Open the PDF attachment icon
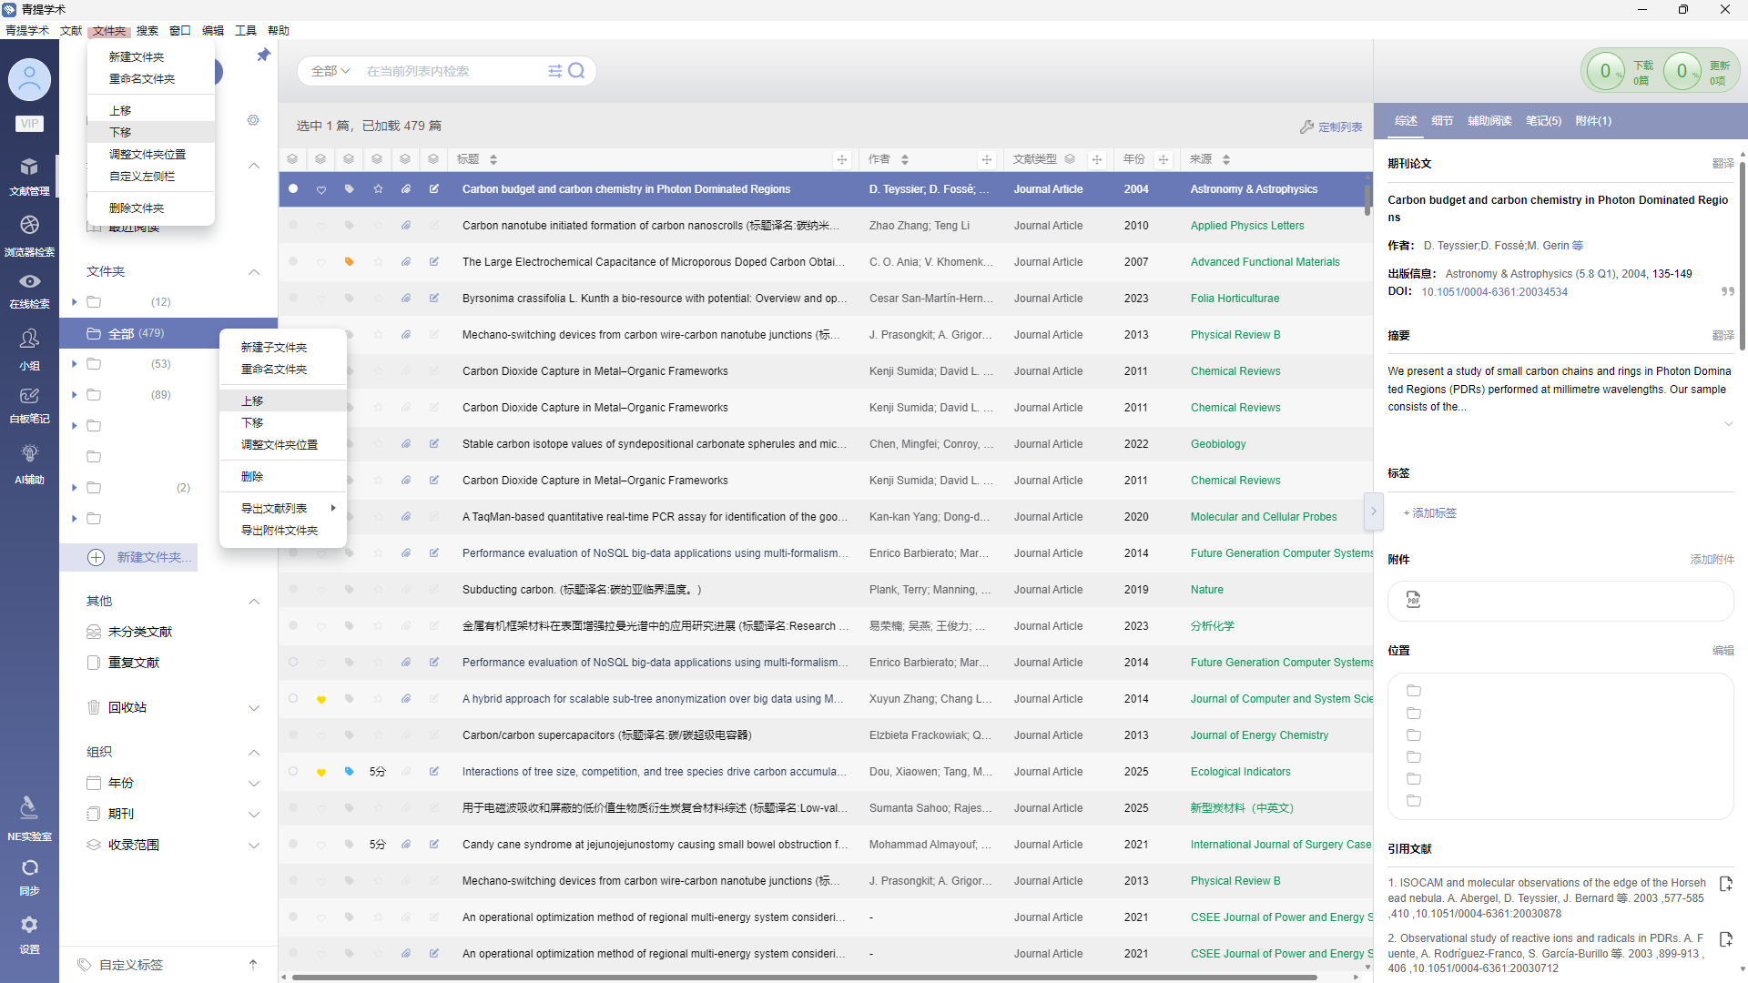The width and height of the screenshot is (1748, 983). pos(1413,600)
